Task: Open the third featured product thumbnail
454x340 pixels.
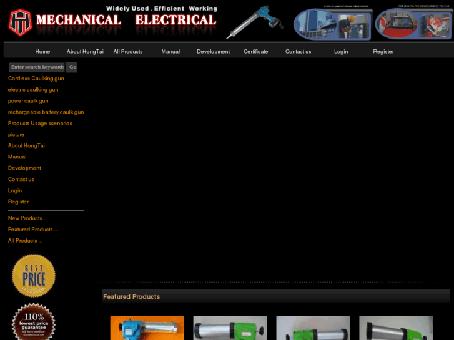Action: pyautogui.click(x=313, y=328)
